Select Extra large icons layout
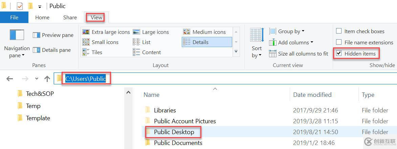This screenshot has height=149, width=397. click(x=106, y=32)
